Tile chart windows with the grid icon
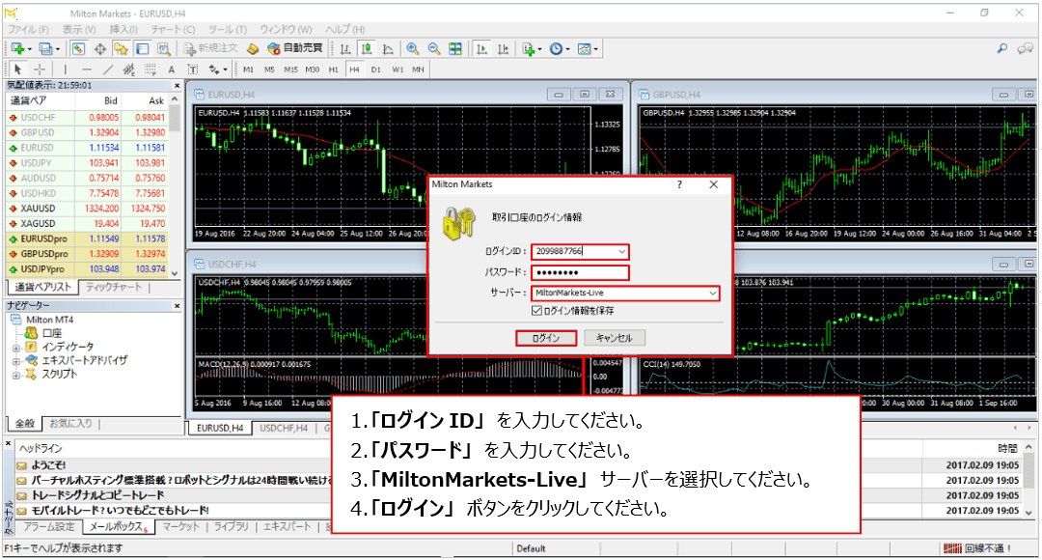The image size is (1042, 560). pyautogui.click(x=455, y=48)
